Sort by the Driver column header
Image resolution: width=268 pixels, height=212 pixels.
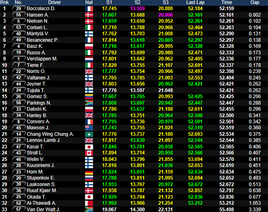point(55,3)
